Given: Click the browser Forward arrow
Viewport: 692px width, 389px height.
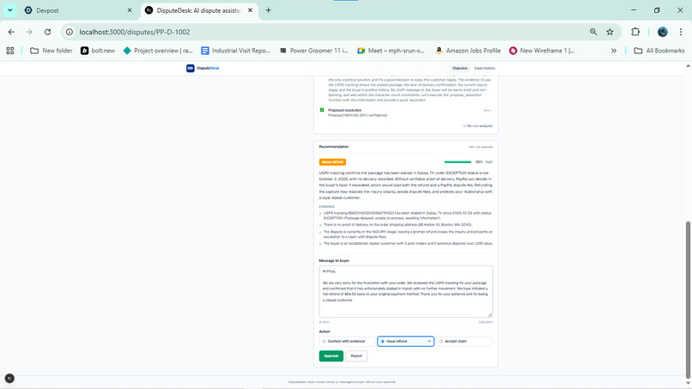Looking at the screenshot, I should [29, 32].
